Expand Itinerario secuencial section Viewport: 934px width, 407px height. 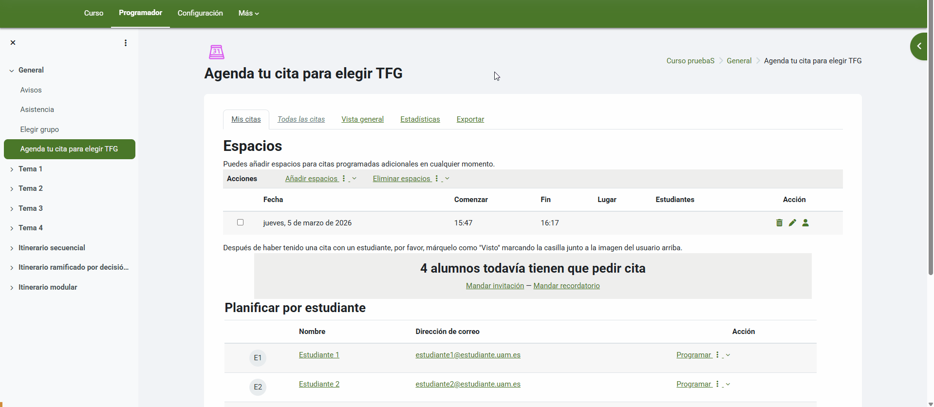tap(12, 248)
